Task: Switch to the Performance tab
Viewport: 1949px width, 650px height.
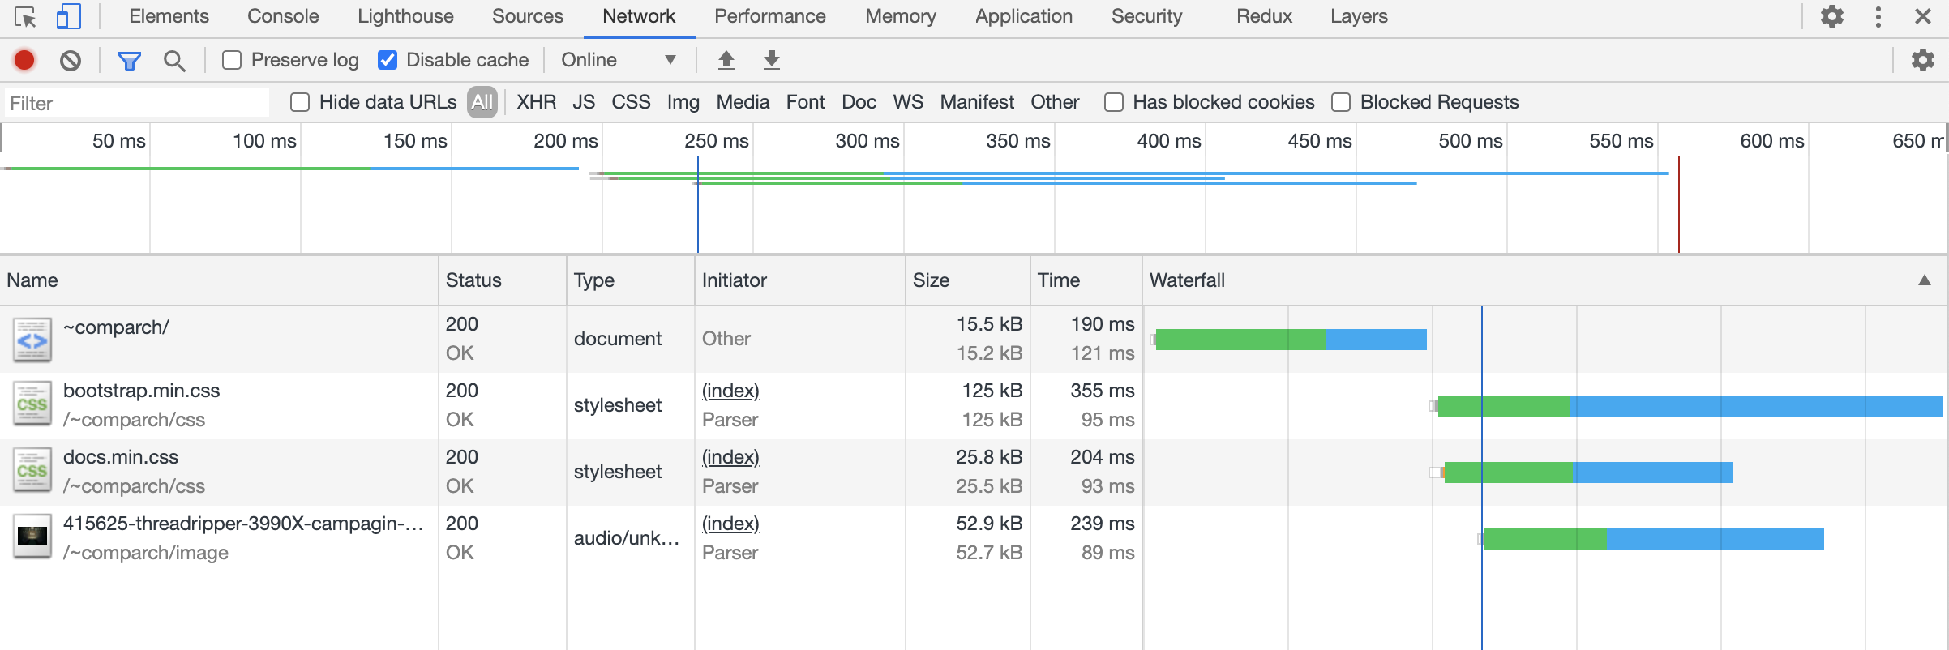Action: [769, 16]
